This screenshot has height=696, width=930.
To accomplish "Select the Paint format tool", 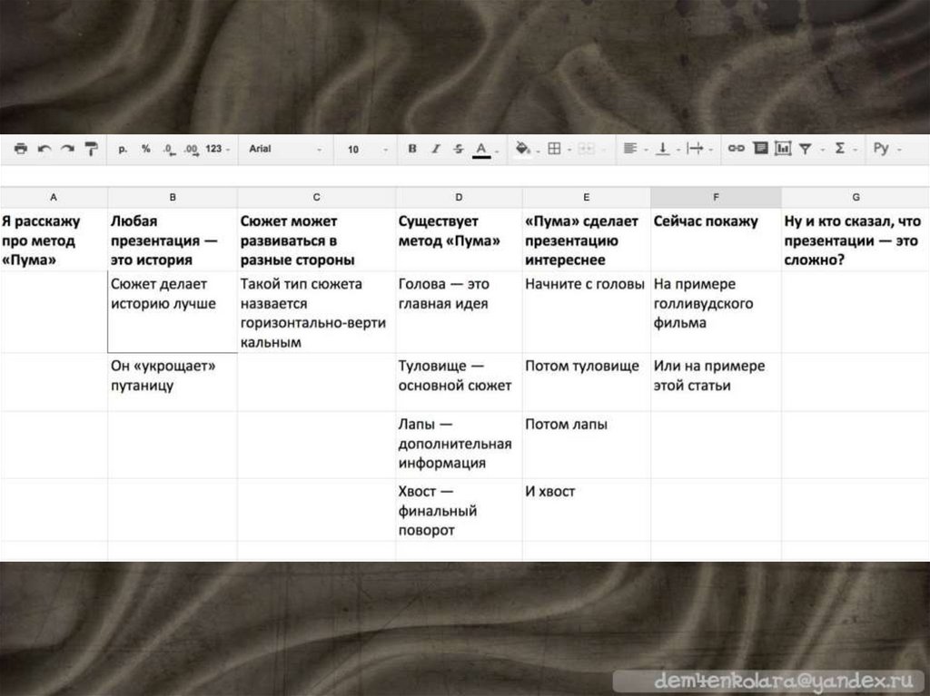I will tap(91, 149).
